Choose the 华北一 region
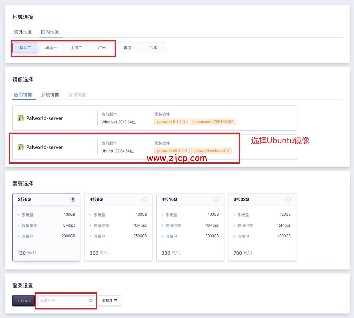 coord(51,48)
